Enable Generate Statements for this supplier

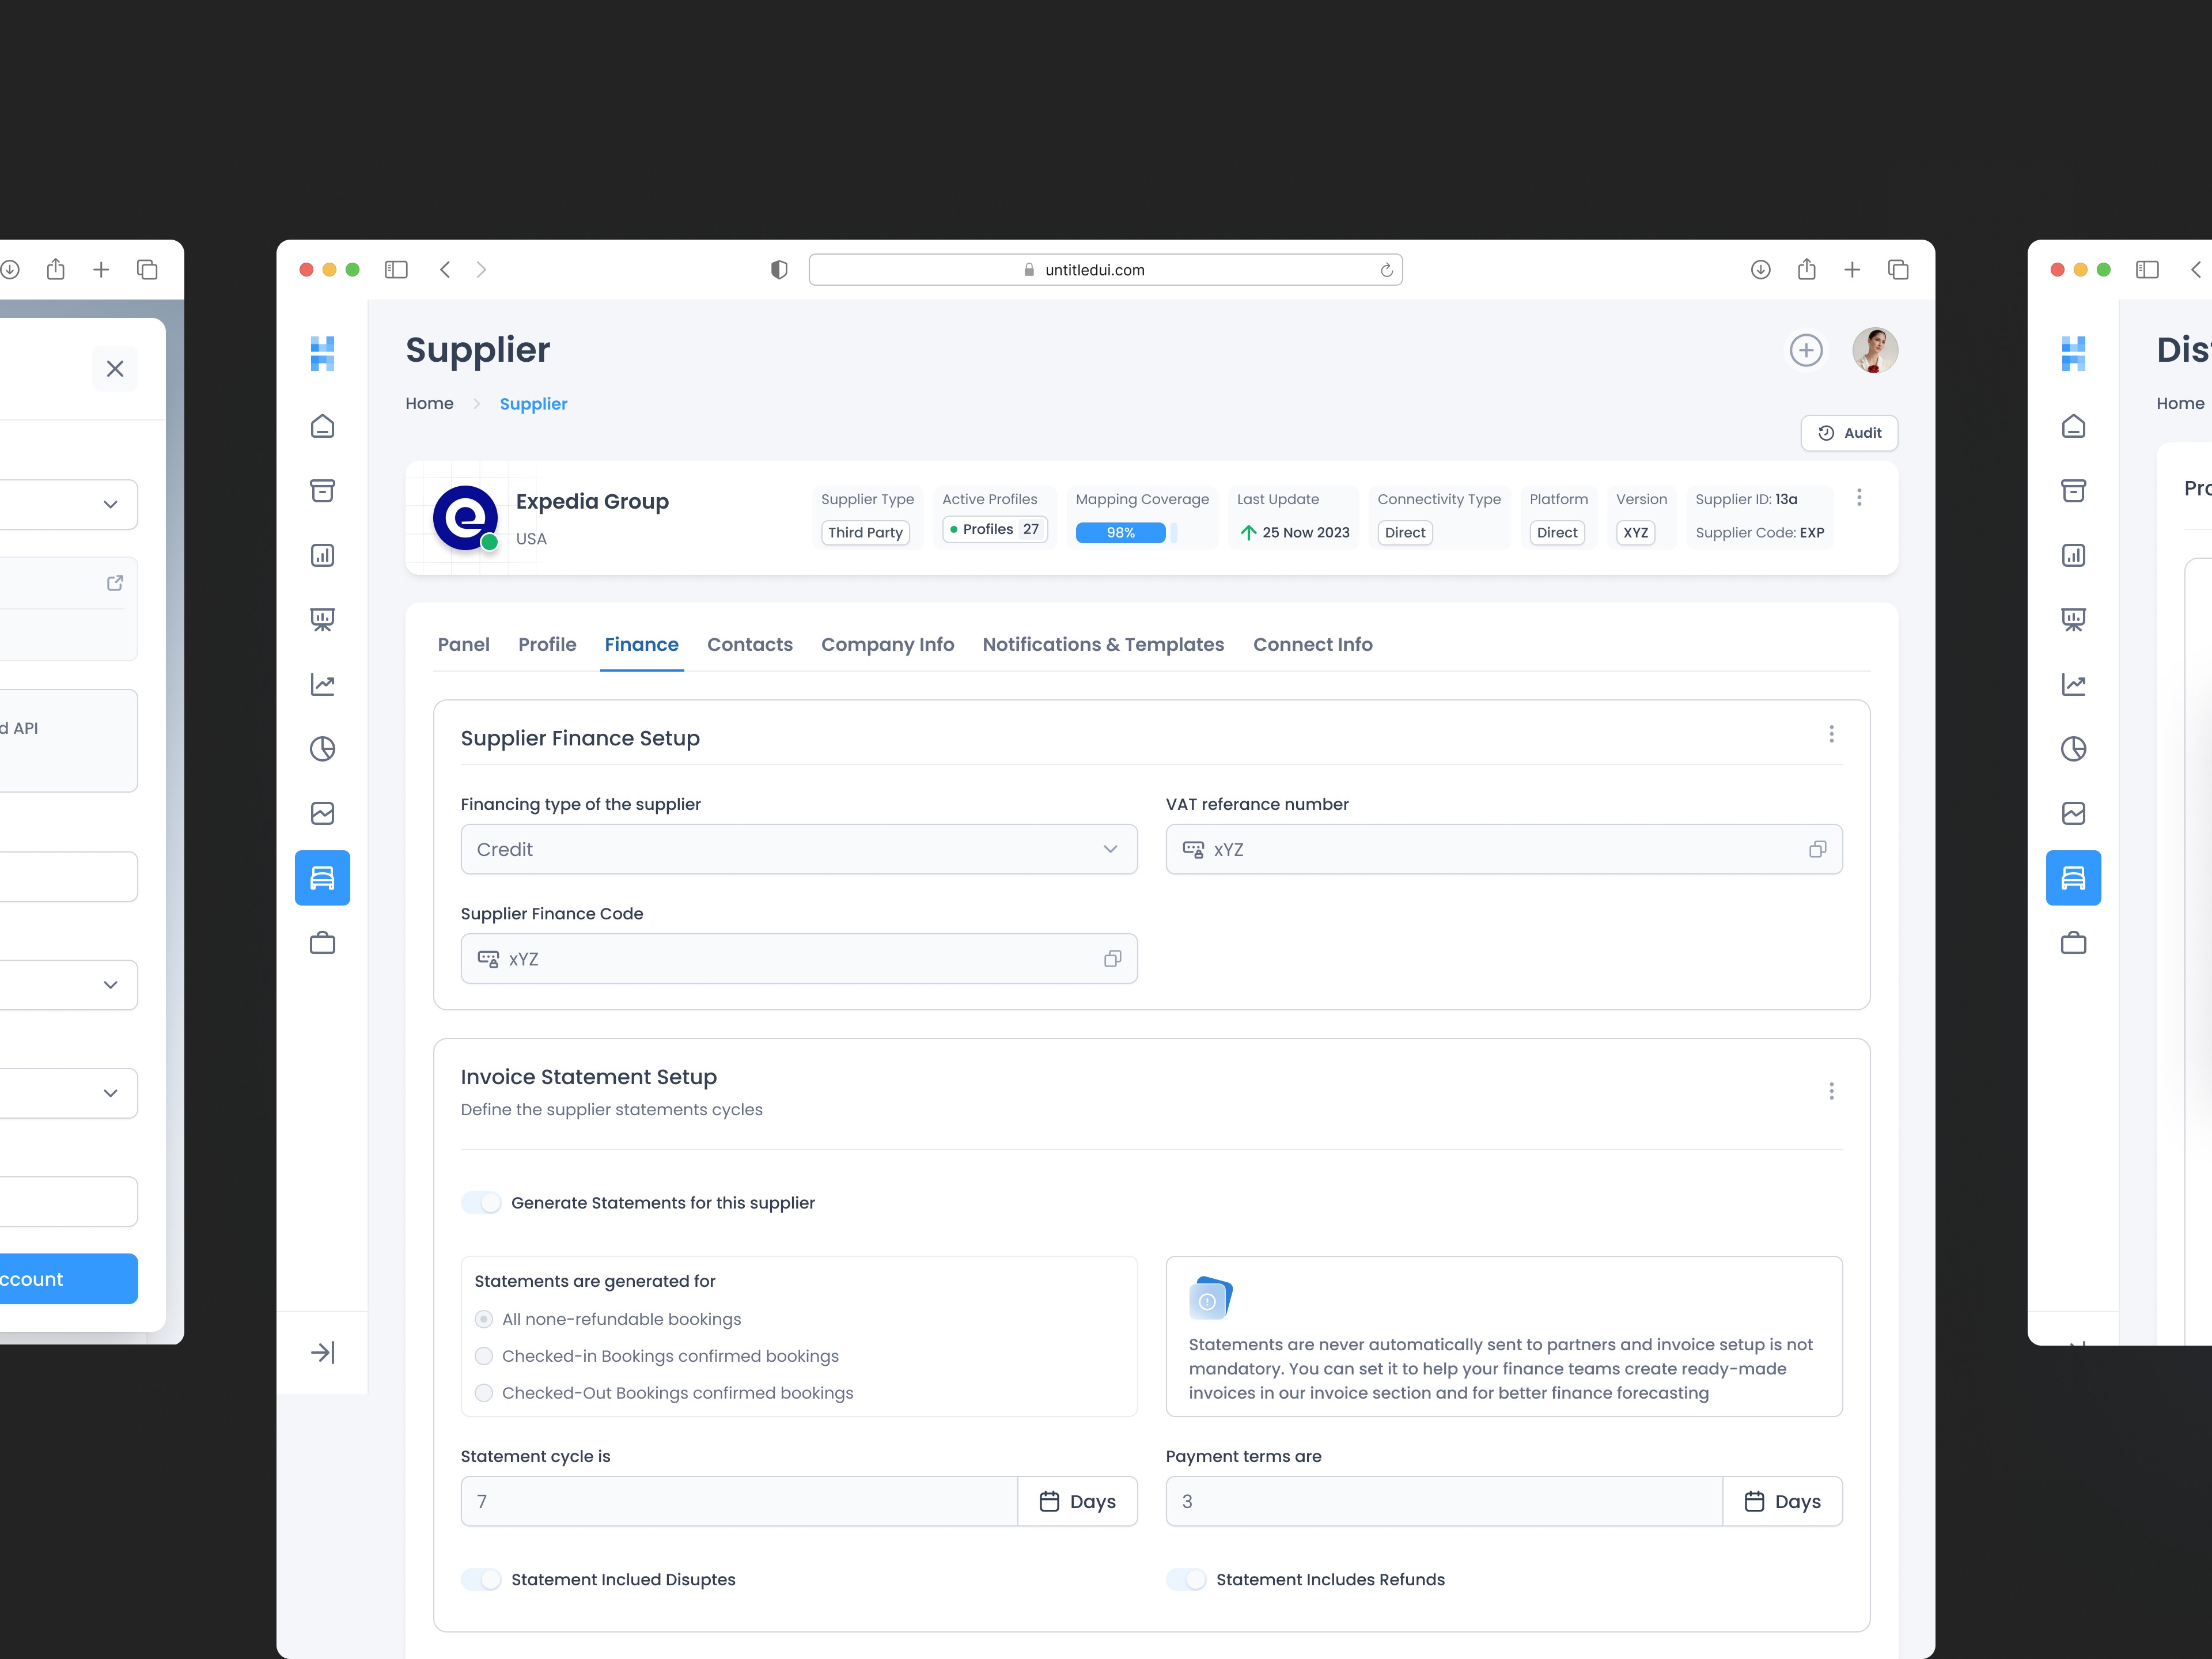pos(481,1202)
